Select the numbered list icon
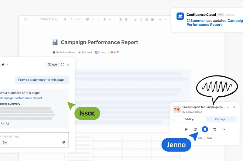243x161 pixels. [126, 19]
